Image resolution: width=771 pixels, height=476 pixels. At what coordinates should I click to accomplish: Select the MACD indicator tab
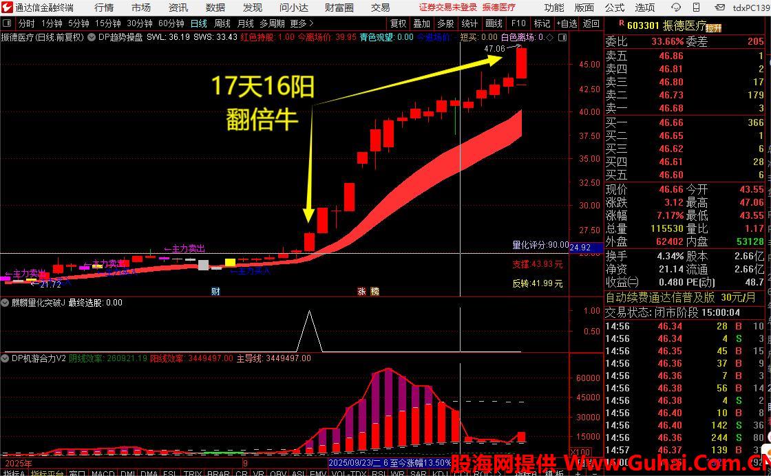click(103, 473)
